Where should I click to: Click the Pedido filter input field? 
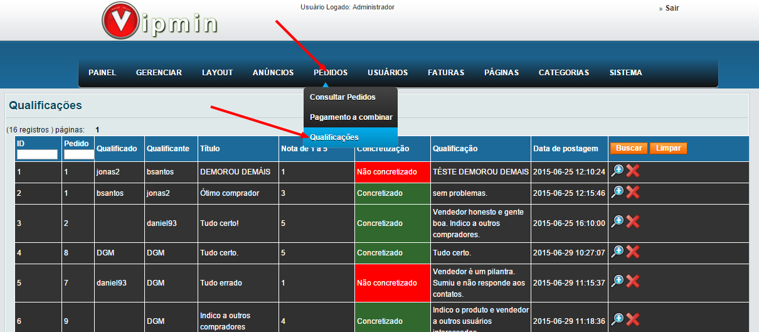[78, 154]
